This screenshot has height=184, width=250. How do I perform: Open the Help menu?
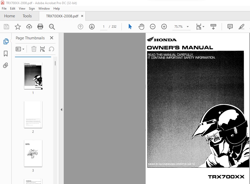pos(57,9)
